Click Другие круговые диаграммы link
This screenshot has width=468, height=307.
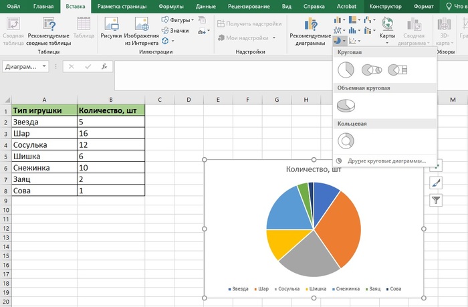coord(386,161)
